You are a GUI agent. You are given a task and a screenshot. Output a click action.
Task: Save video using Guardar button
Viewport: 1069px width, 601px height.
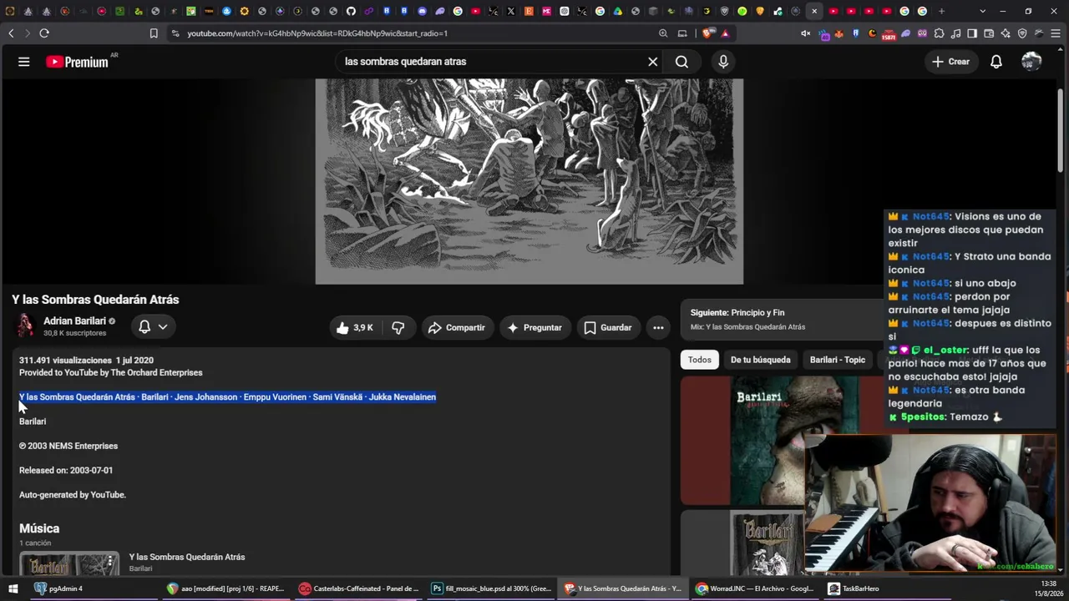608,328
